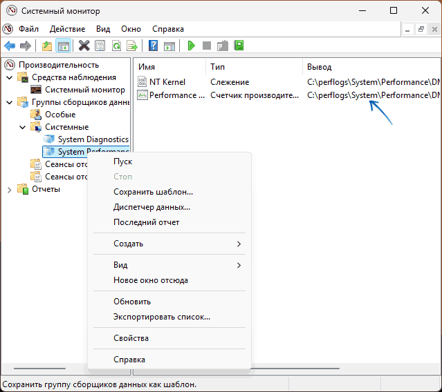The image size is (442, 392).
Task: Select the Средства наблюдения tree label
Action: click(74, 77)
